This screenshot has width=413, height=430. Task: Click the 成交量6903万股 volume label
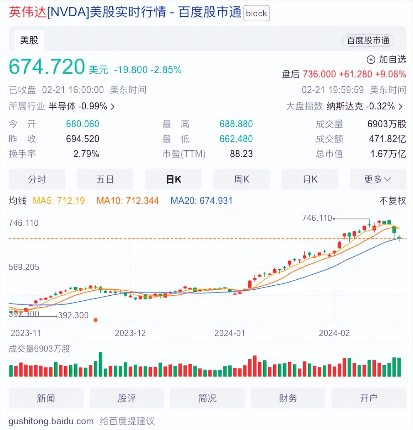point(39,349)
